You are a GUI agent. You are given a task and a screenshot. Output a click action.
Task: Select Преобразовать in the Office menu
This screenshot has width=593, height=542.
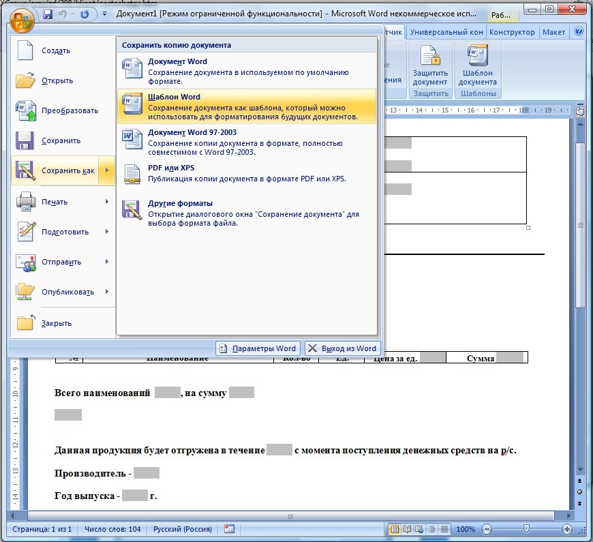click(x=63, y=110)
